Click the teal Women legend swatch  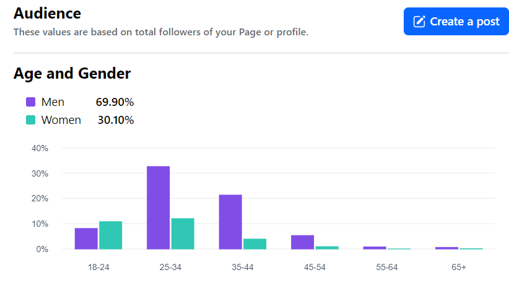coord(30,120)
